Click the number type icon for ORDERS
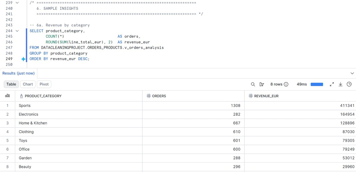 [149, 96]
